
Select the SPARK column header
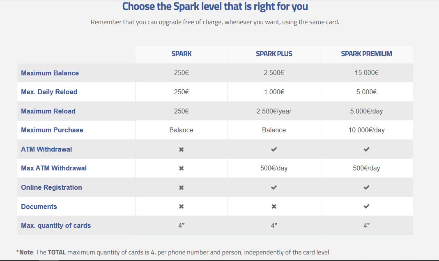point(182,54)
